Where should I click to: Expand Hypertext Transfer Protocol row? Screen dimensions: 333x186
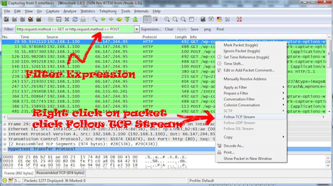click(5, 149)
